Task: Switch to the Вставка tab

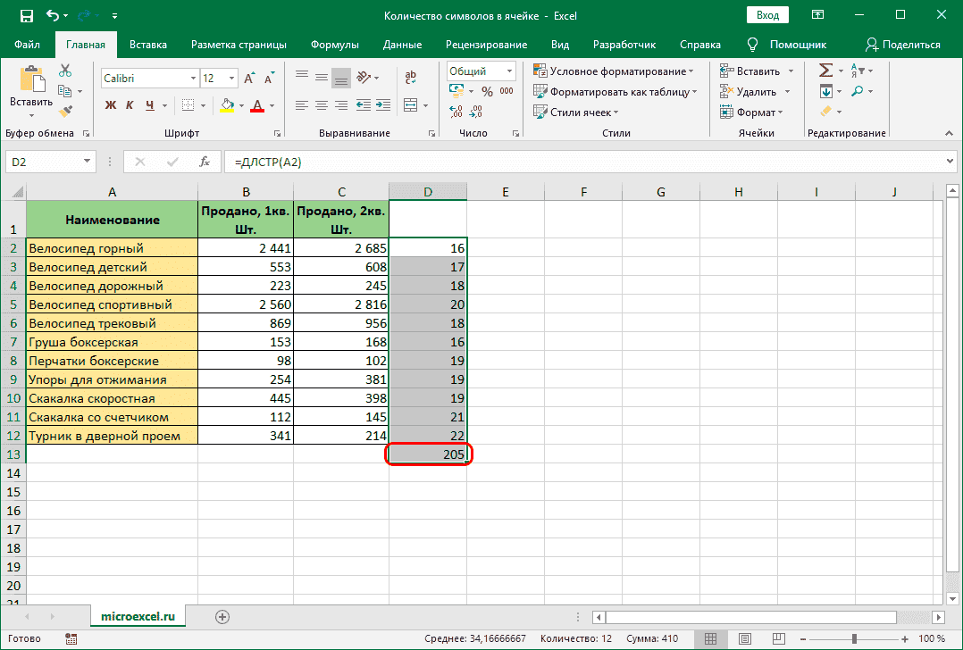Action: coord(148,45)
